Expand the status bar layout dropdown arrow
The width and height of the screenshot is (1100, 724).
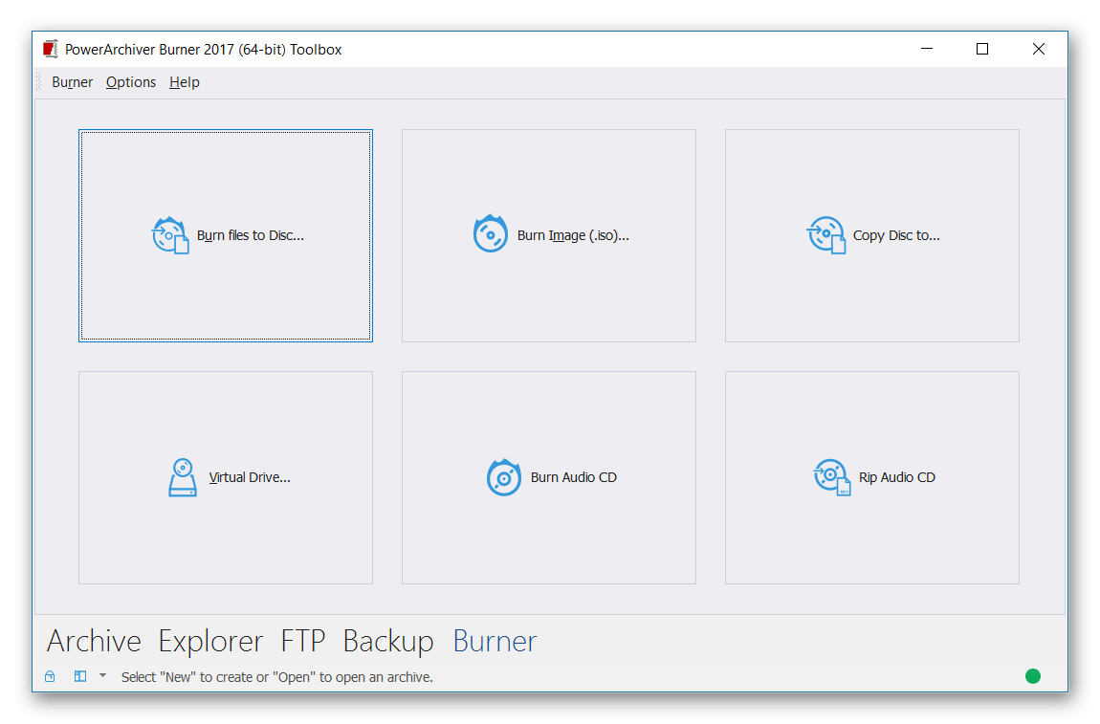click(102, 676)
